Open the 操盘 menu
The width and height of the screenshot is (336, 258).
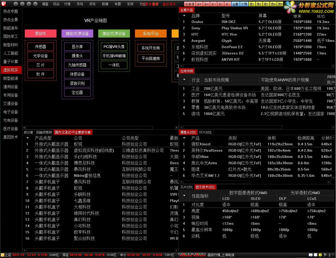45,4
